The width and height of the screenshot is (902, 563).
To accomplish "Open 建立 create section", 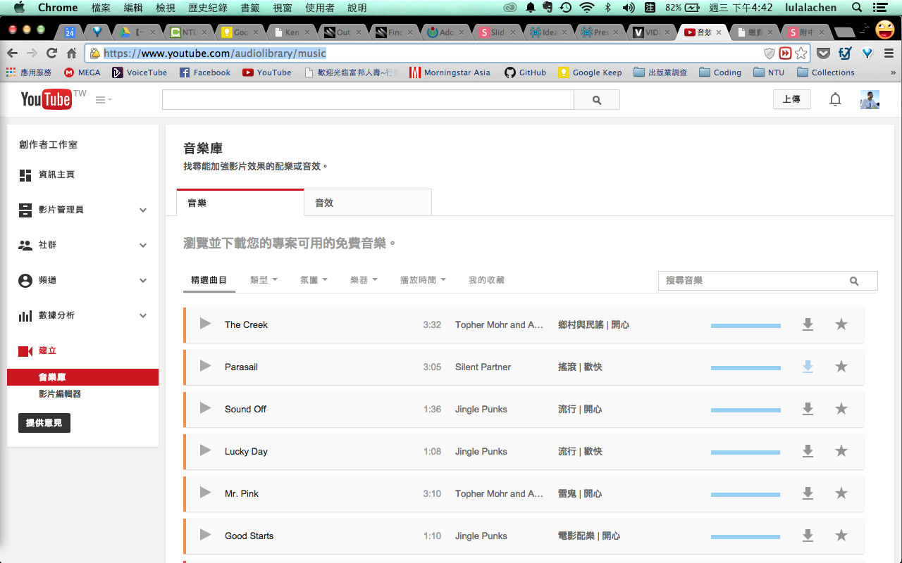I will coord(47,350).
